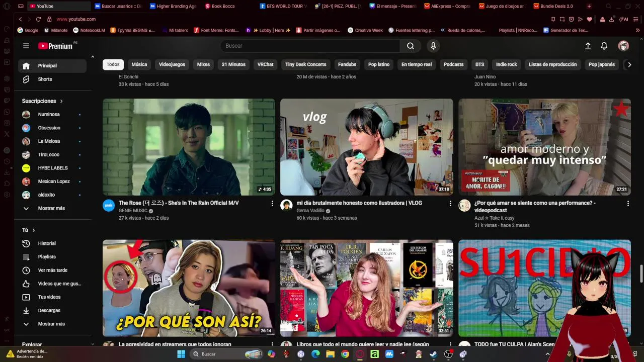Open options menu for videopodcast video

pyautogui.click(x=628, y=204)
